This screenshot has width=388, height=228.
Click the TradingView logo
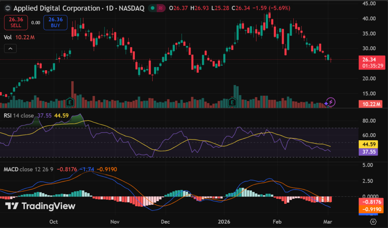[x=40, y=206]
